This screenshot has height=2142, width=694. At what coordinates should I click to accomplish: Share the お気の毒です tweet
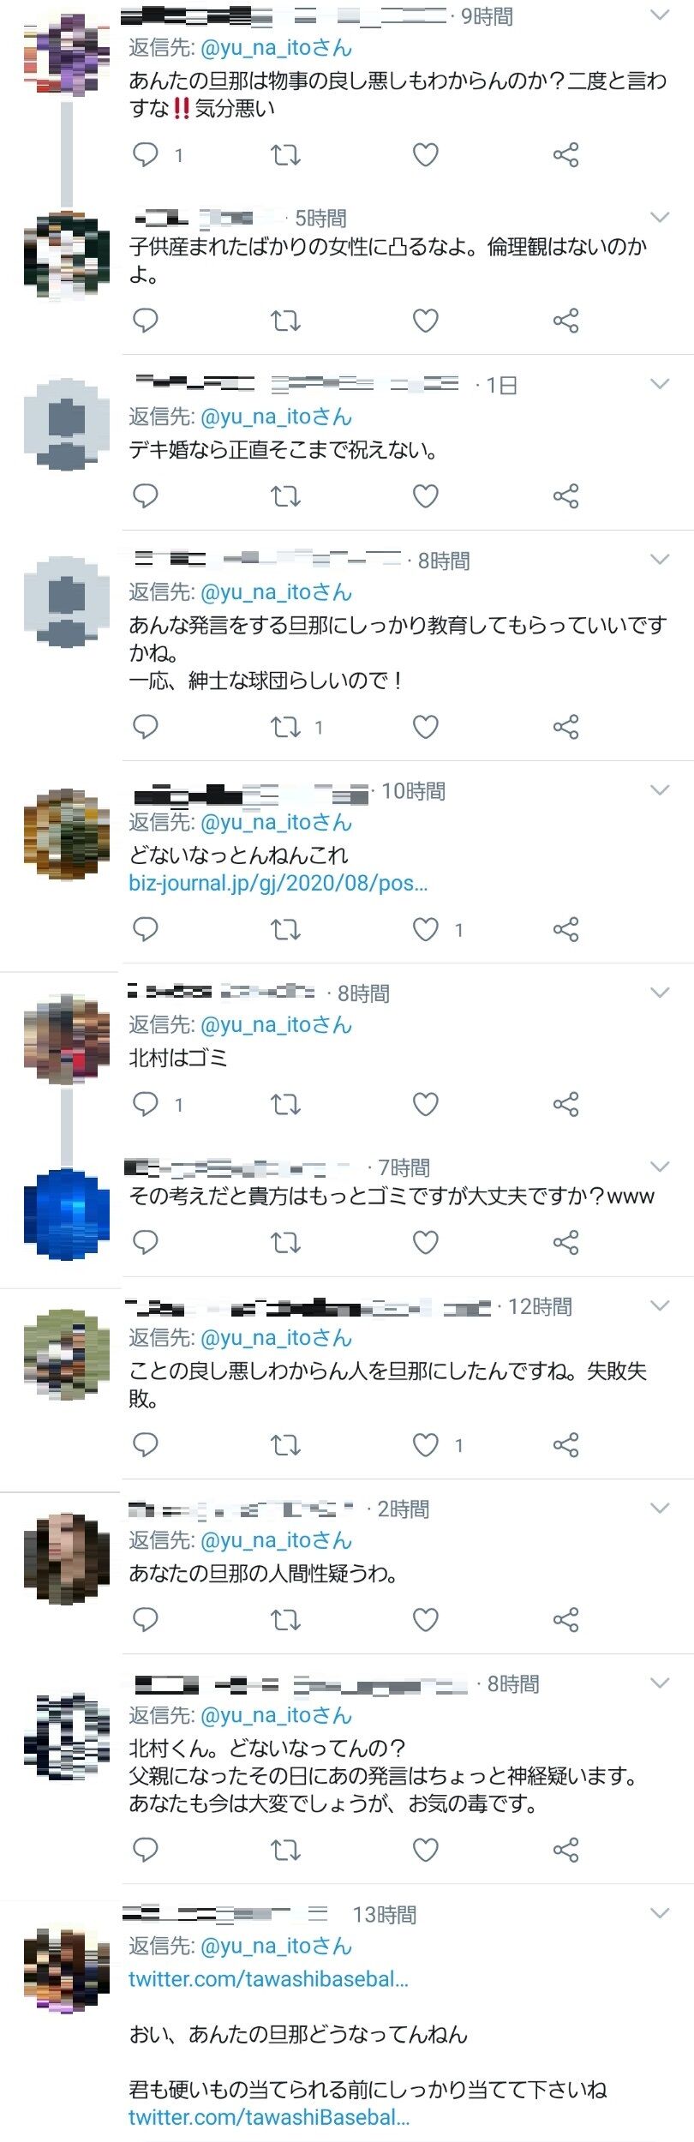(x=566, y=1851)
